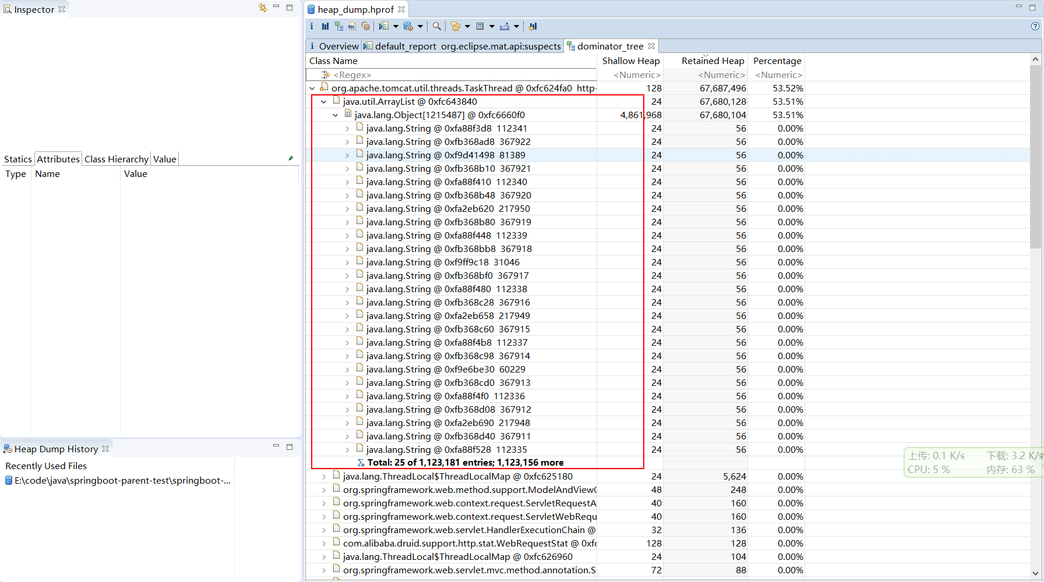Viewport: 1044px width, 582px height.
Task: Switch to the default_report suspects tab
Action: 463,46
